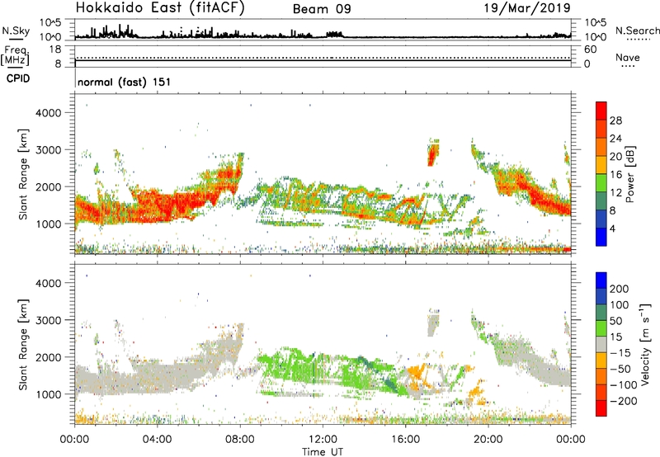Image resolution: width=660 pixels, height=457 pixels.
Task: Click the "60" tick on the Nave axis
Action: [x=591, y=49]
